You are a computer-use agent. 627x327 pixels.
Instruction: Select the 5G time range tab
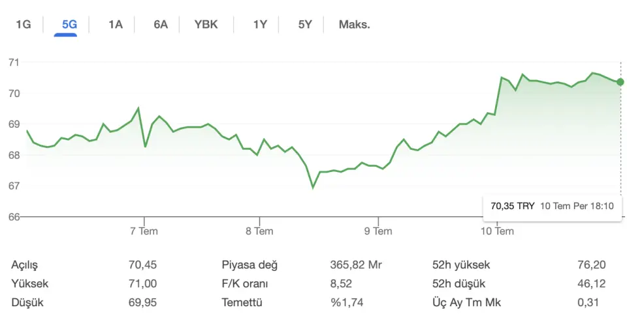[x=69, y=25]
